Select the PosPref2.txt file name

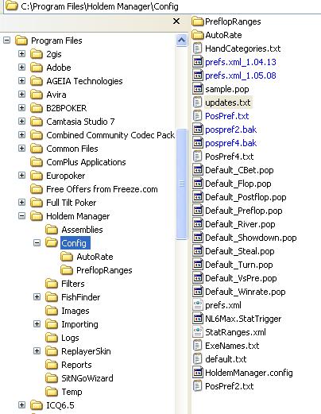click(230, 386)
